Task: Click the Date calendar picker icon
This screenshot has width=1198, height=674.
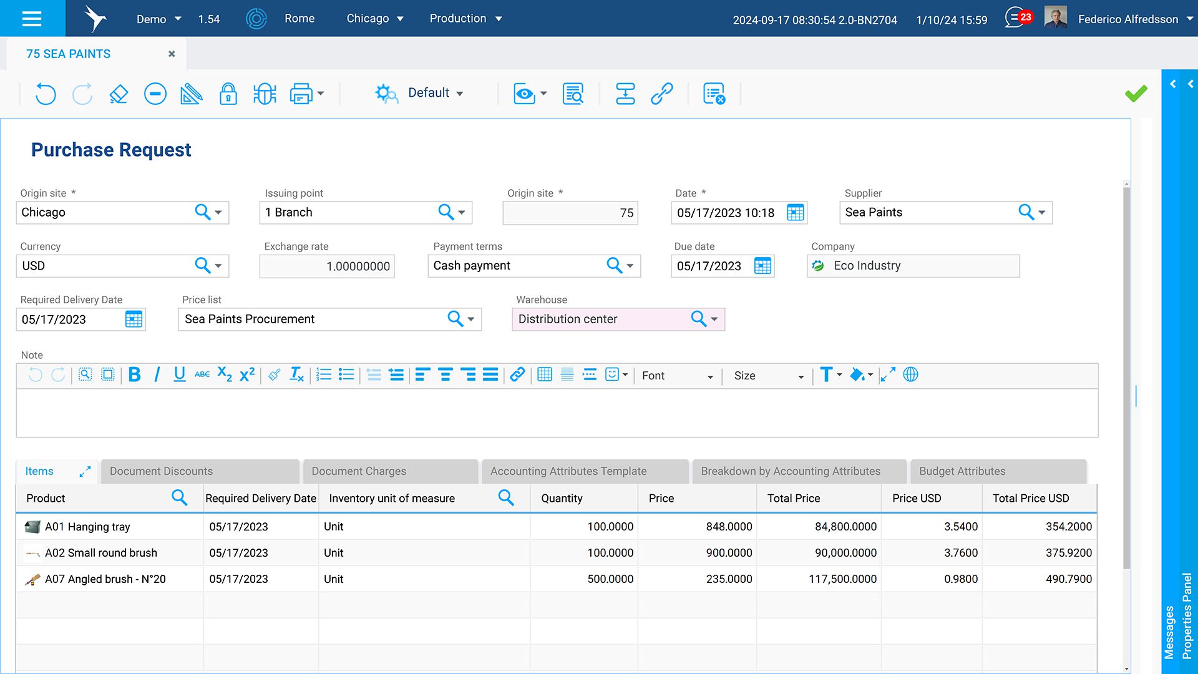Action: click(x=795, y=213)
